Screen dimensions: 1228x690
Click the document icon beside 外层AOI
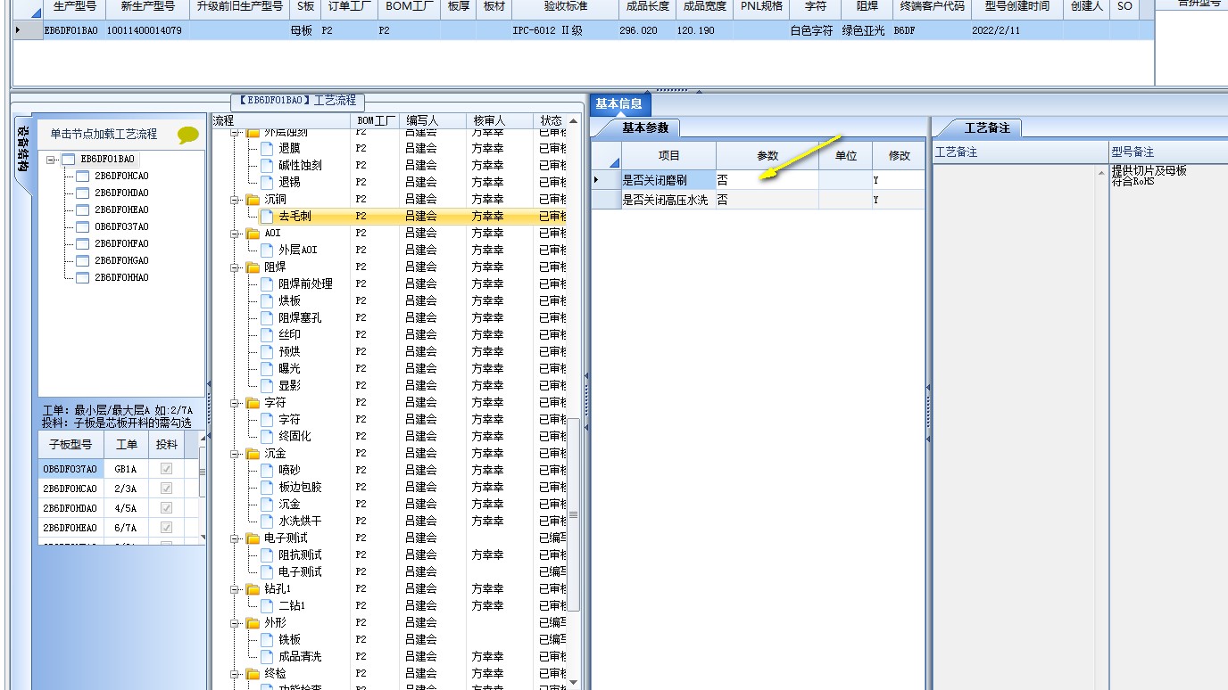[x=266, y=250]
